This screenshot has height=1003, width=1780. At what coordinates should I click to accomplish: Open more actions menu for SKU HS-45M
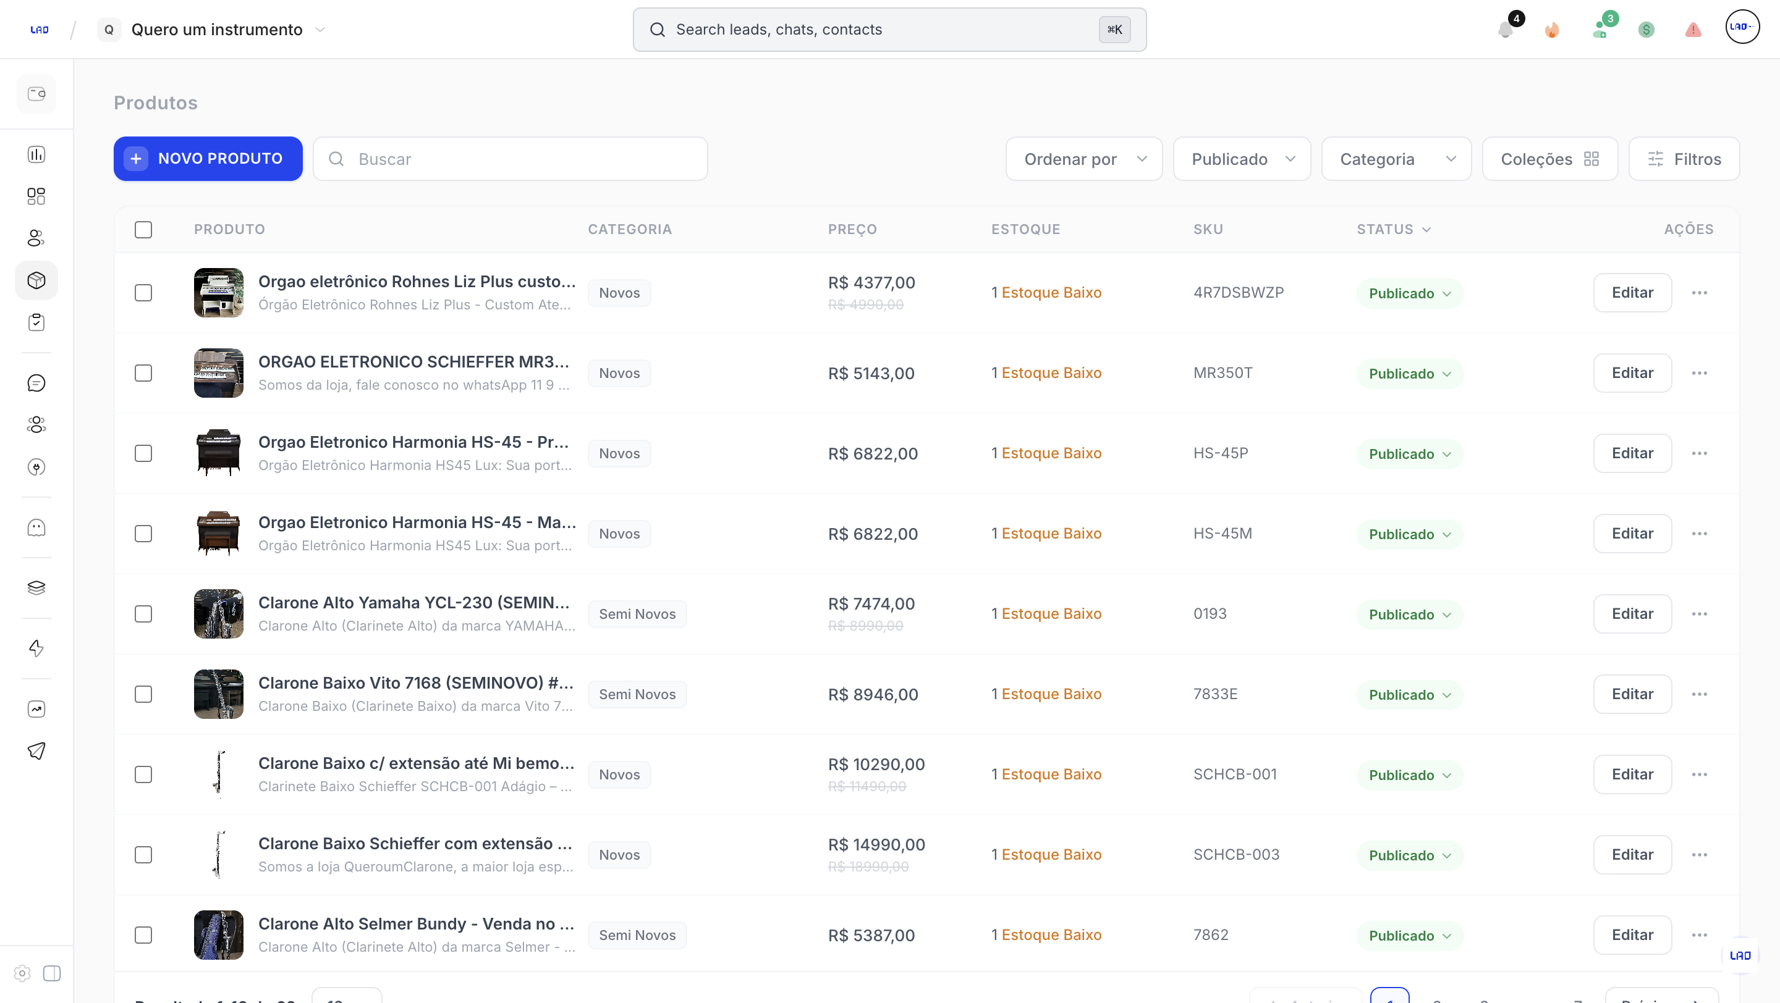1700,534
